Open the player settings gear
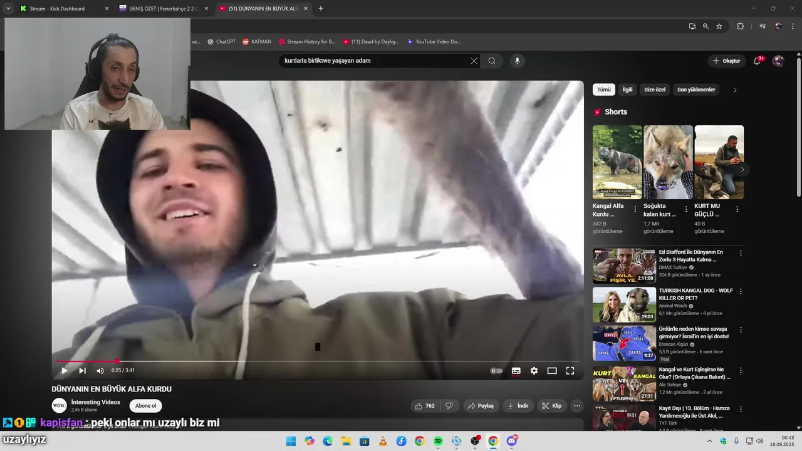This screenshot has height=451, width=802. [534, 371]
